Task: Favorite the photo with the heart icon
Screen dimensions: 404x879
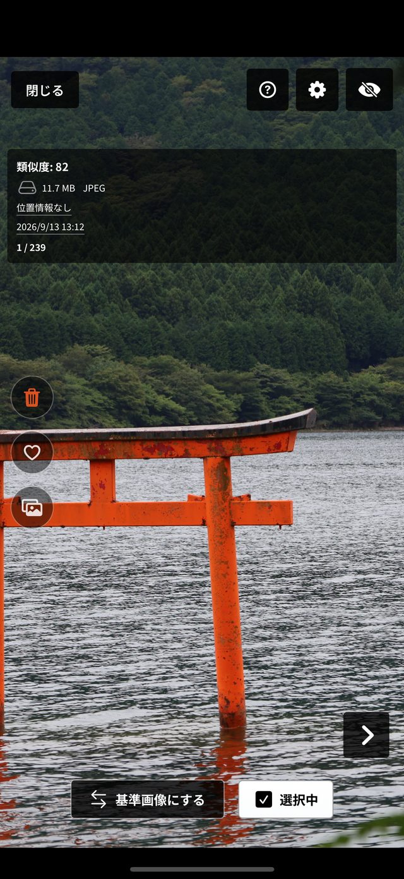Action: point(32,452)
